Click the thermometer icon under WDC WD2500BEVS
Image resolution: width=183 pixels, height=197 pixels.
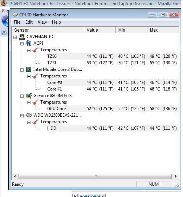[36, 122]
